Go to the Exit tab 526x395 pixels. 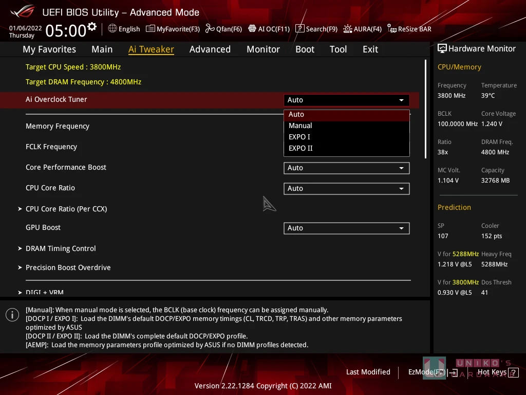(x=370, y=49)
